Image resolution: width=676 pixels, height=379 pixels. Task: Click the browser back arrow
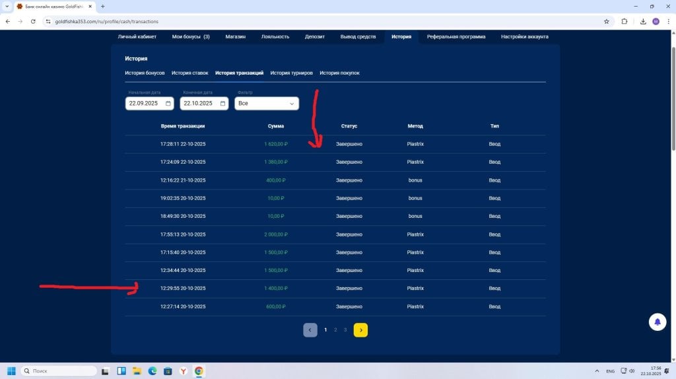[8, 21]
